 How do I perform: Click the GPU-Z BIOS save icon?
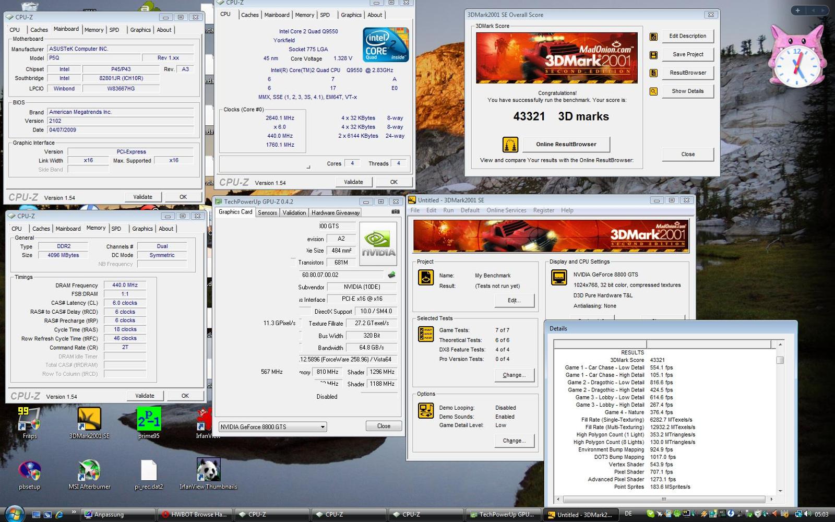click(391, 275)
